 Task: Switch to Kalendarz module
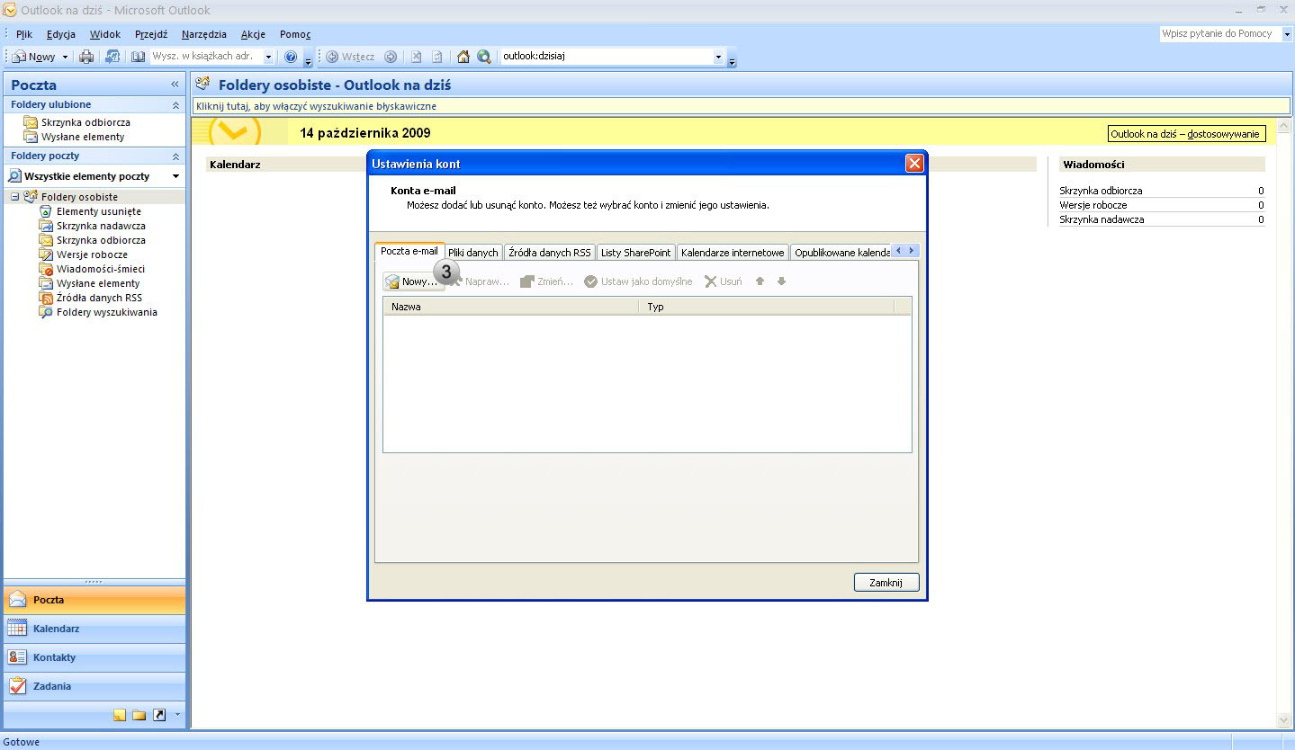coord(94,629)
